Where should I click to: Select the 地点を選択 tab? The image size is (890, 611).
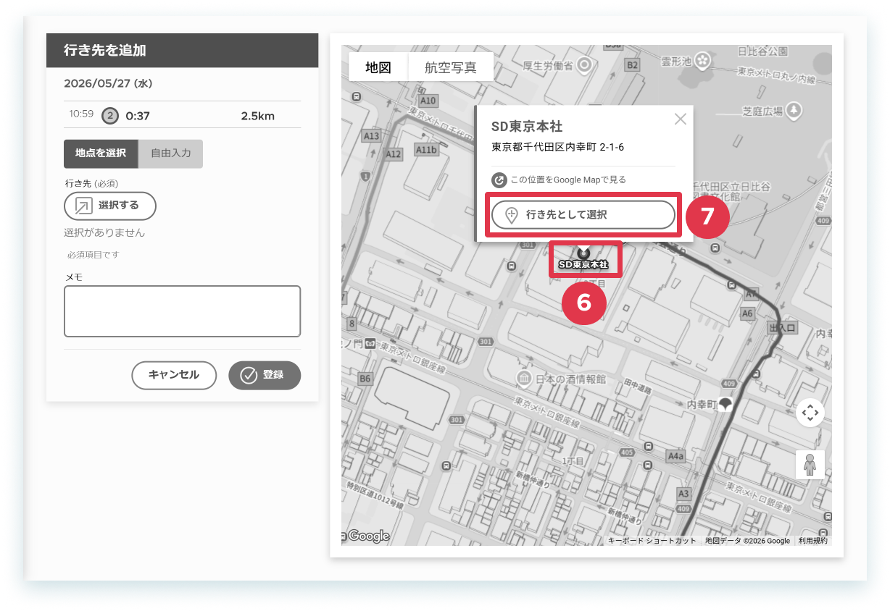click(101, 153)
